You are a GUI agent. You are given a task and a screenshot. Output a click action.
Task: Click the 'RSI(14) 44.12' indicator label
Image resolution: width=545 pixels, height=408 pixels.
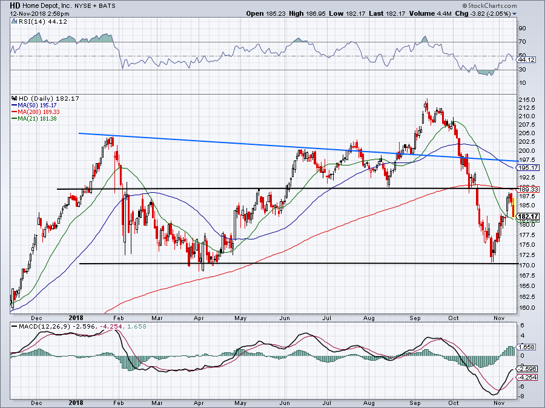[43, 21]
